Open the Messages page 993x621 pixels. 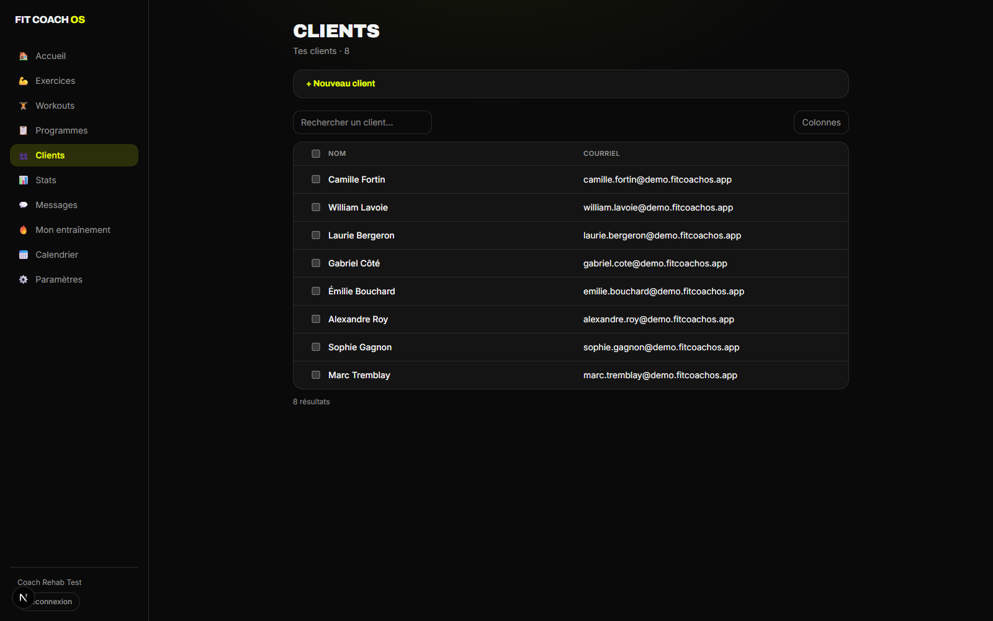coord(74,205)
